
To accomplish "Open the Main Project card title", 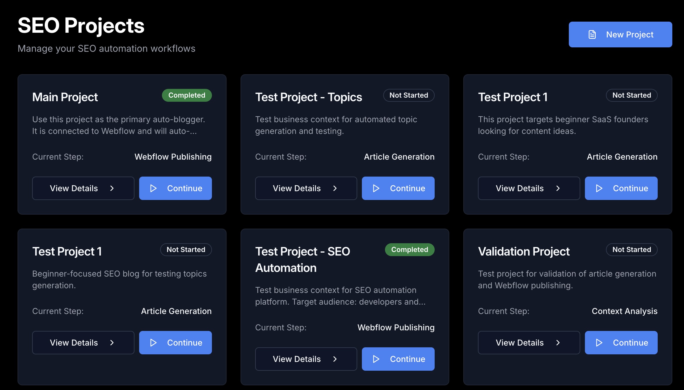I will click(65, 97).
